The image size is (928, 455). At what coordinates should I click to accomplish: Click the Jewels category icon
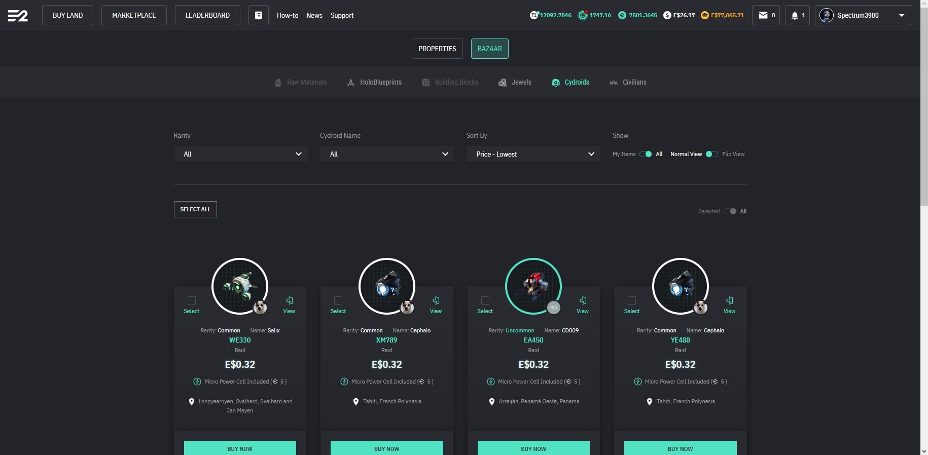(x=503, y=83)
